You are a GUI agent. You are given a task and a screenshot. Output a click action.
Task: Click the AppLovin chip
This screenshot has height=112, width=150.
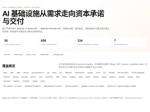point(33,77)
